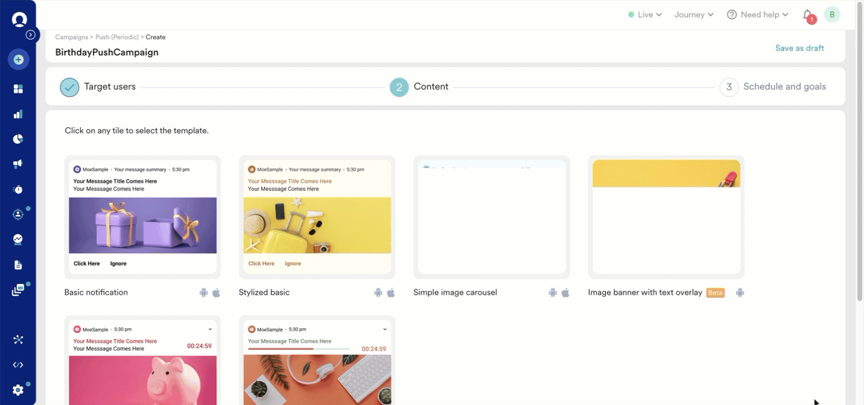The image size is (864, 405).
Task: Open the document page icon in sidebar
Action: point(18,265)
